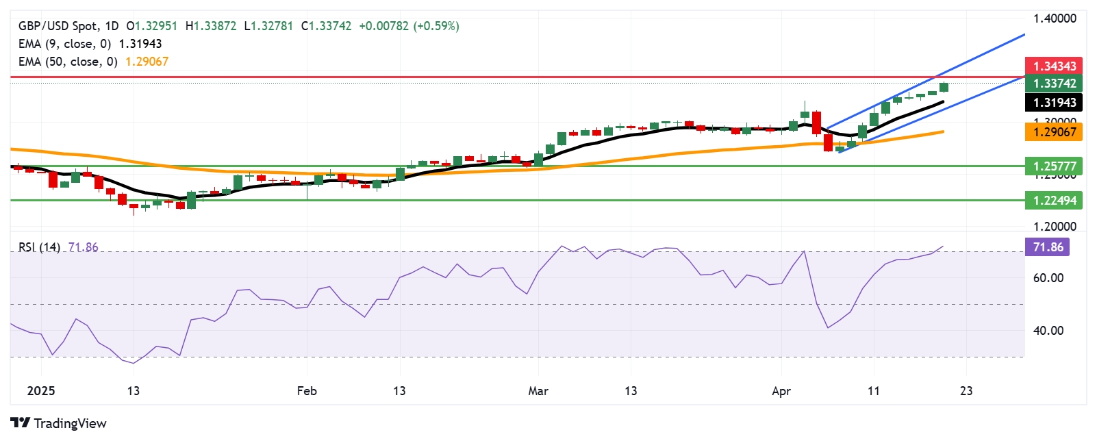The image size is (1097, 441).
Task: Click the black 1.31943 EMA price label
Action: click(x=1054, y=103)
